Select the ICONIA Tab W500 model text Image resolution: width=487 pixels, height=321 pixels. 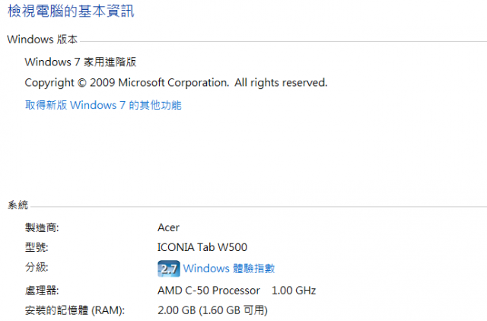[x=202, y=247]
